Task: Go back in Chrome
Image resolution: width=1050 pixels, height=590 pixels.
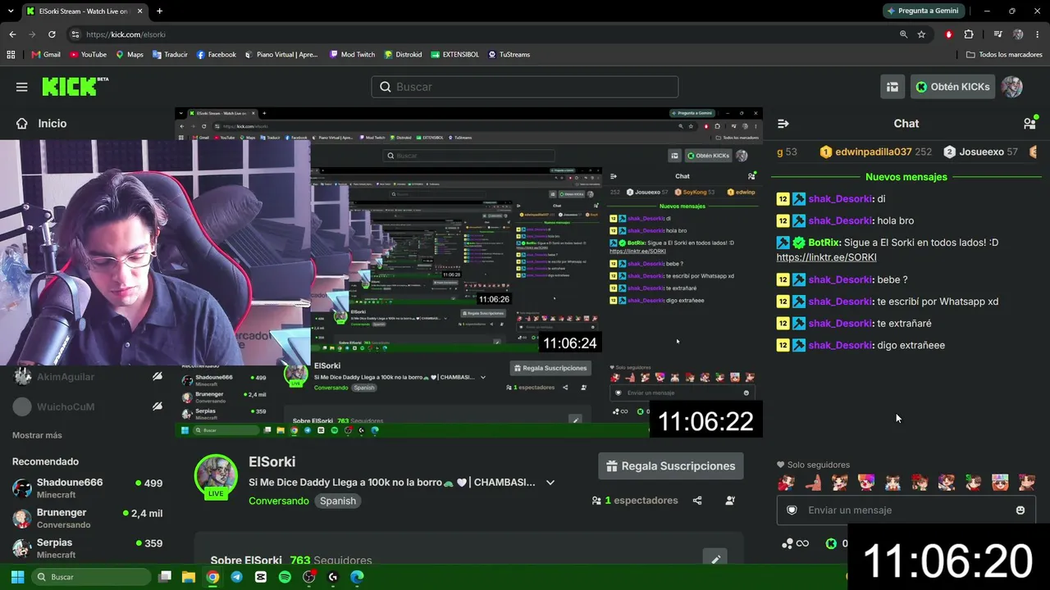Action: click(12, 34)
